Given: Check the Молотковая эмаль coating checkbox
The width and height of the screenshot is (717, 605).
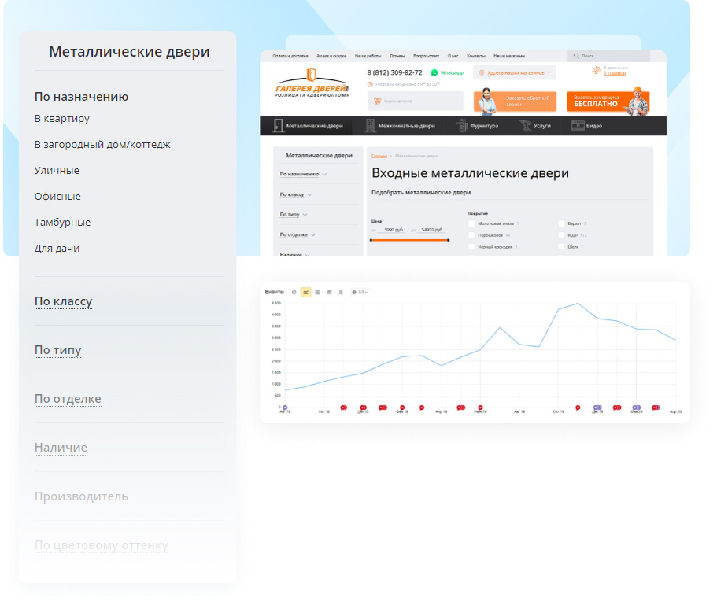Looking at the screenshot, I should pyautogui.click(x=472, y=223).
